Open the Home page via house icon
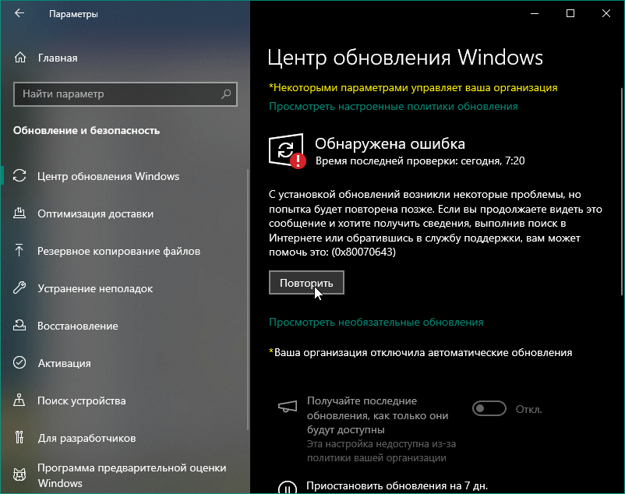 [x=20, y=58]
